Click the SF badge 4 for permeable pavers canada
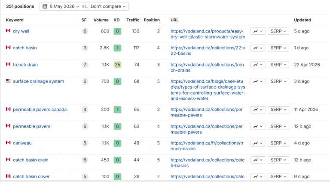330x182 pixels. 85,110
